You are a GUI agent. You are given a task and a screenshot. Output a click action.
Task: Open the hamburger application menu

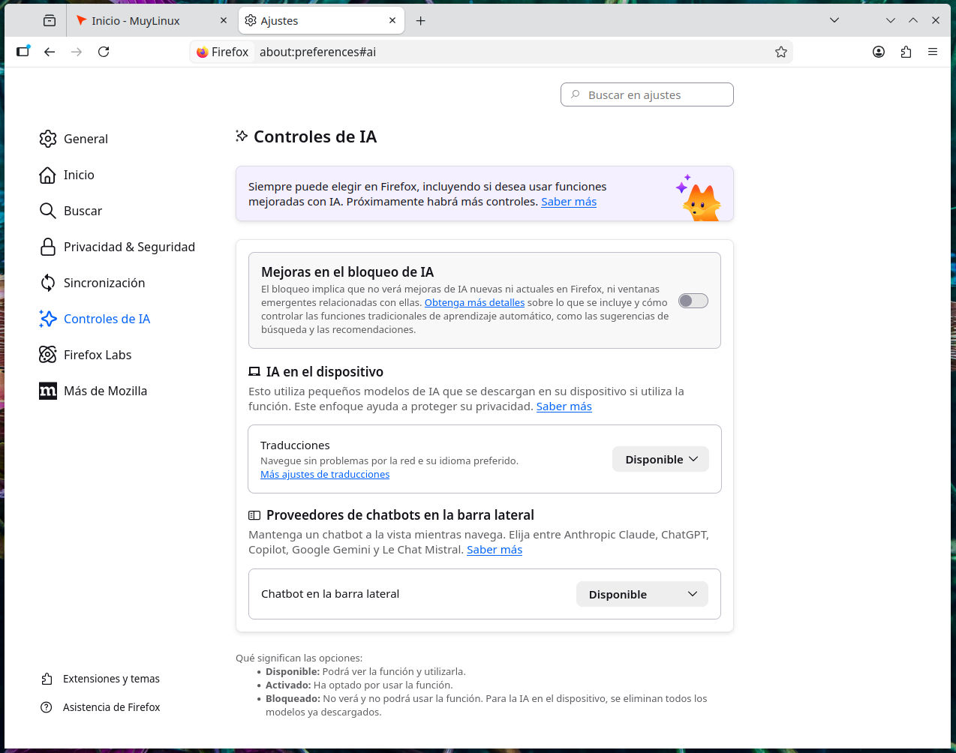(x=933, y=52)
